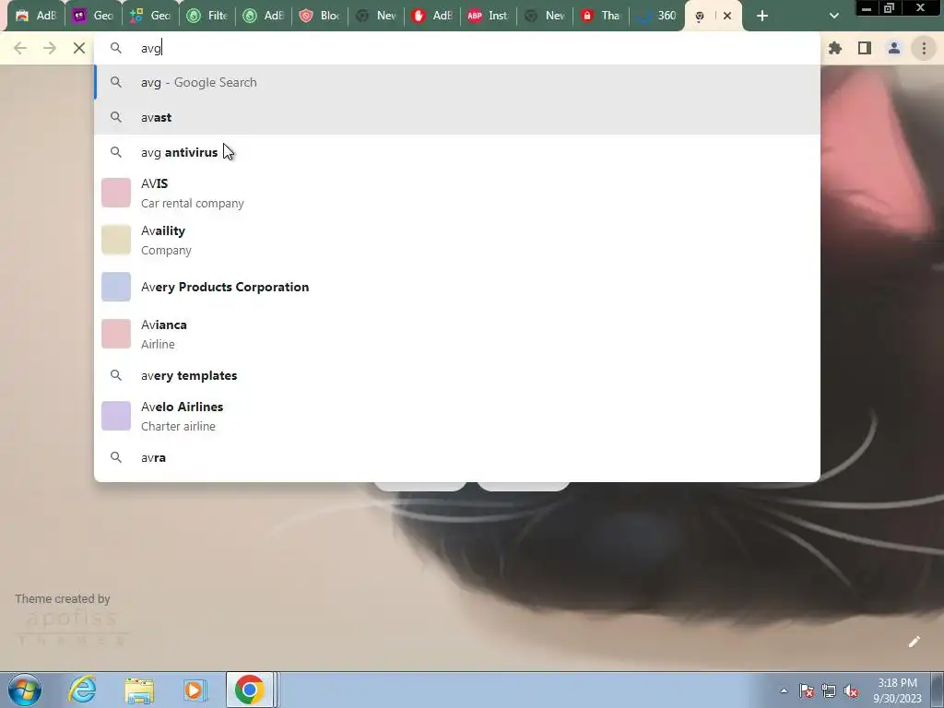Open the Action Center flag icon
Viewport: 944px width, 708px height.
807,690
